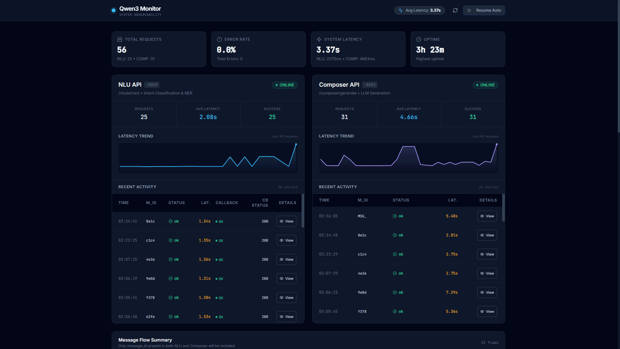Viewport: 620px width, 349px height.
Task: Open View for Composer request 9e0d
Action: [487, 292]
